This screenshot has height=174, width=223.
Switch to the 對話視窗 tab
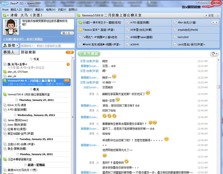coord(28,52)
